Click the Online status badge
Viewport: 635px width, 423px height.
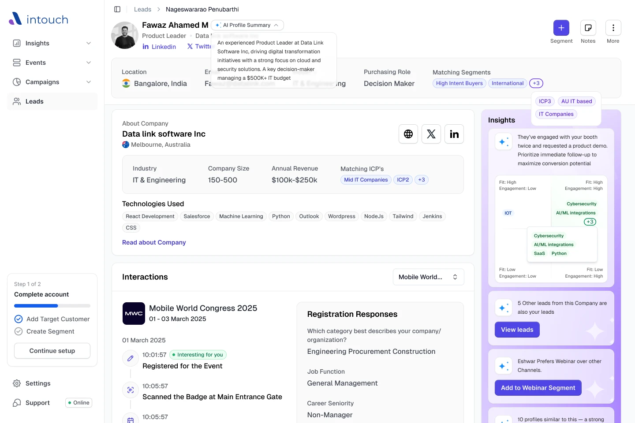(78, 403)
